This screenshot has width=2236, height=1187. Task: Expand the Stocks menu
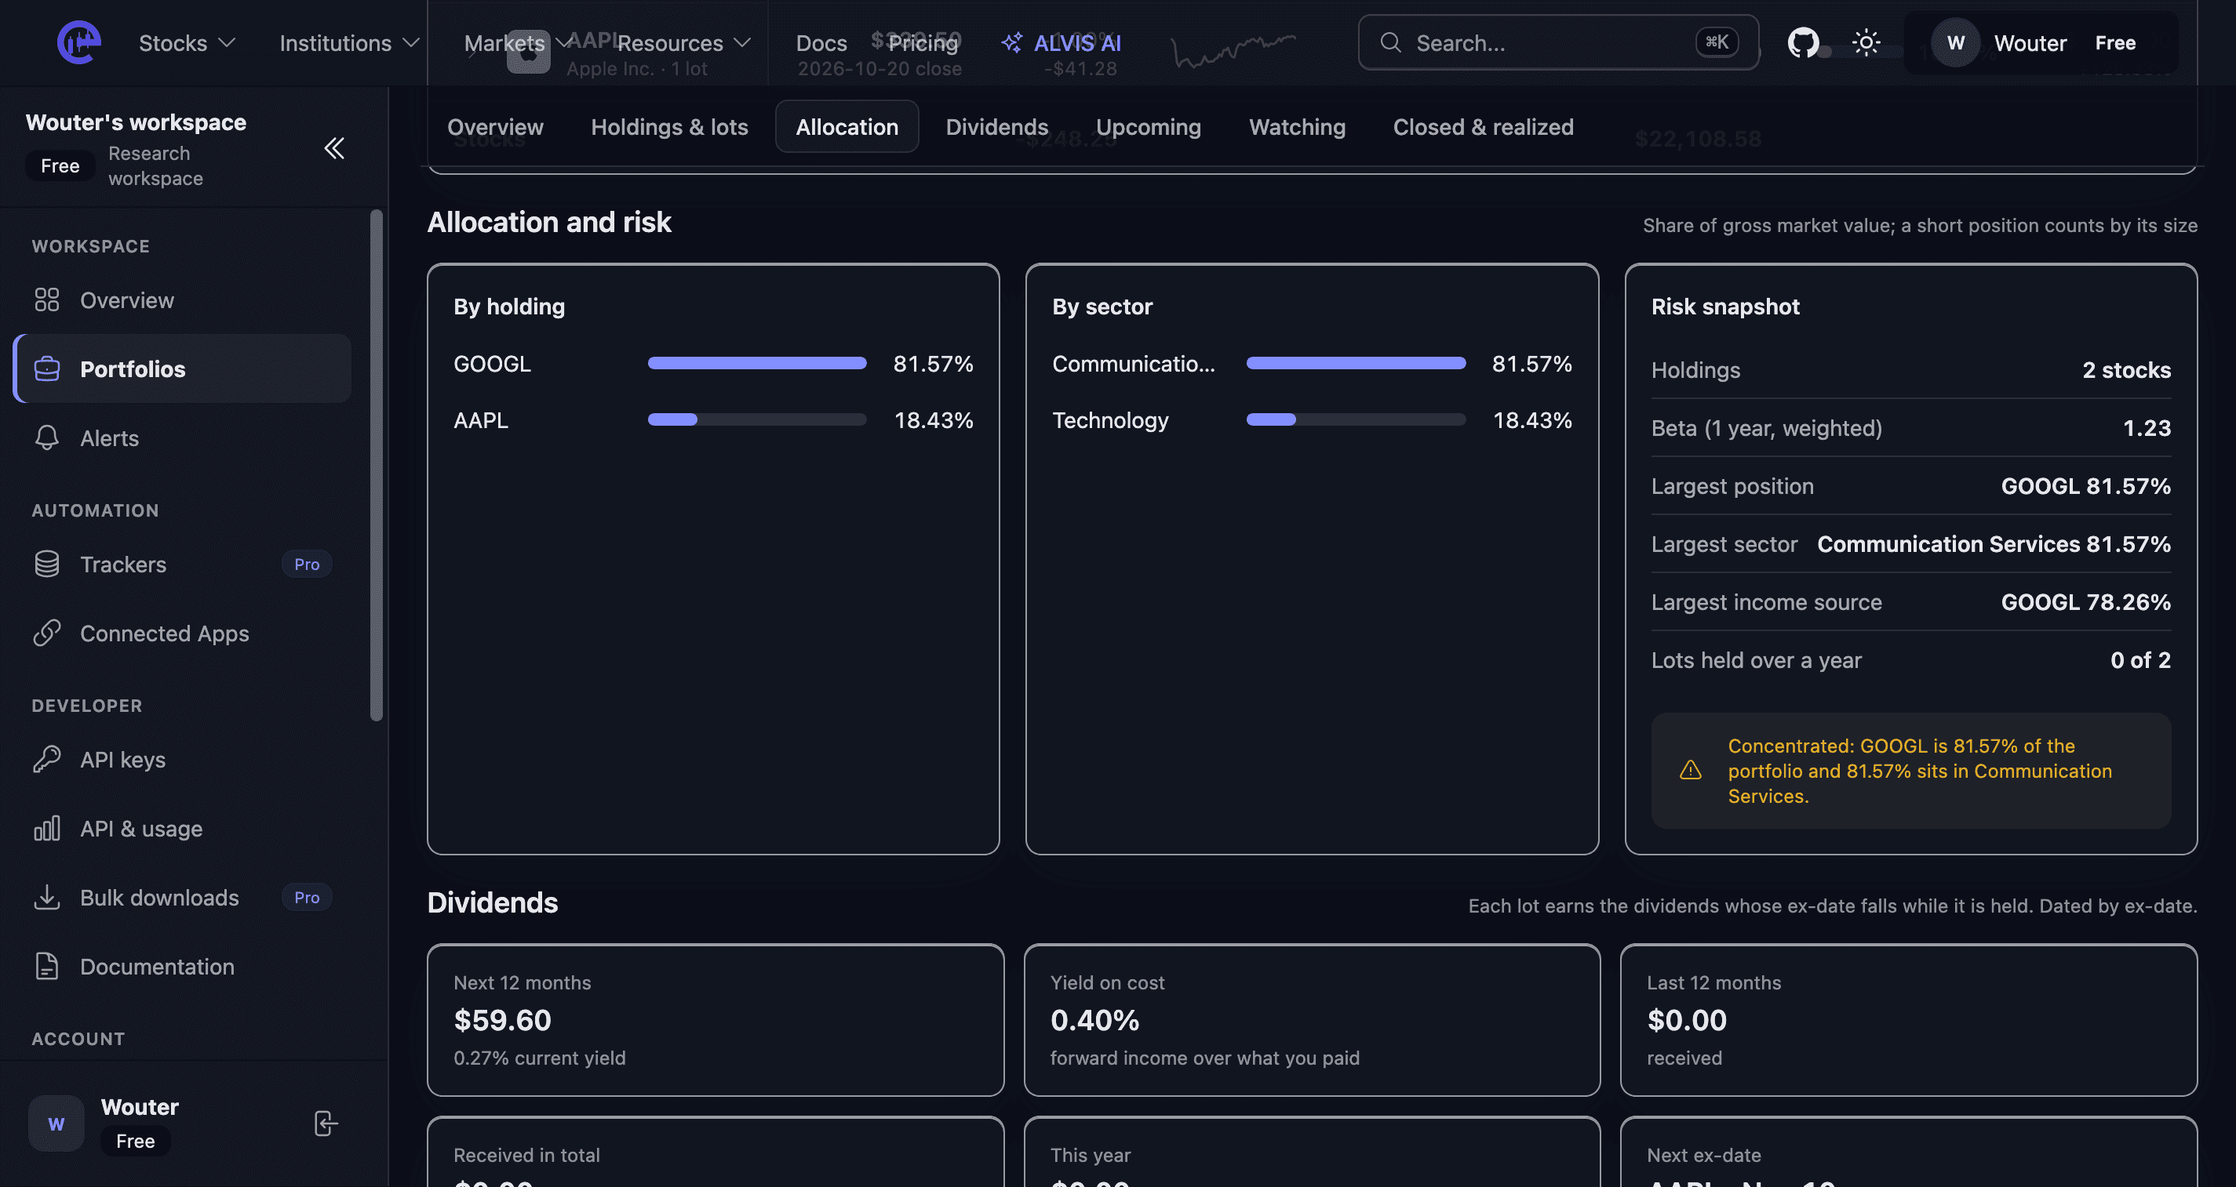coord(187,42)
